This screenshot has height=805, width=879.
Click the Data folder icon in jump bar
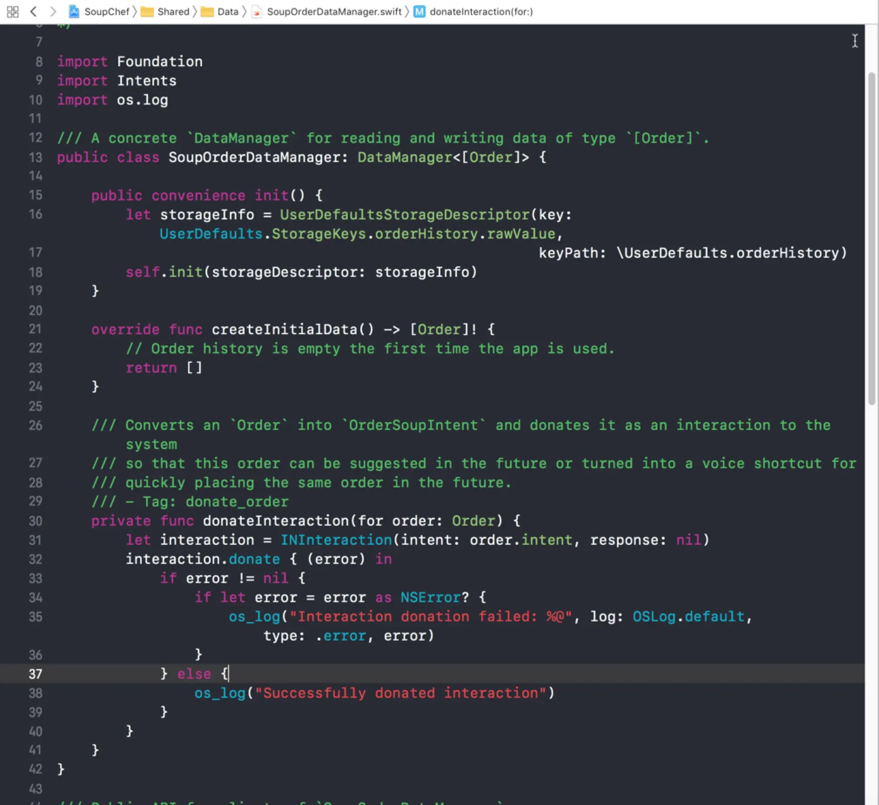tap(207, 12)
